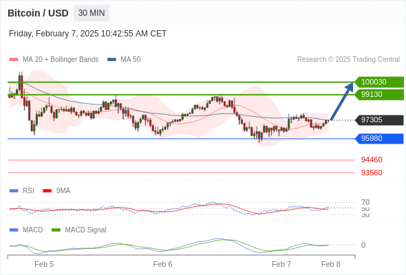The width and height of the screenshot is (406, 275).
Task: Click the 9MA red legend swatch
Action: 47,191
